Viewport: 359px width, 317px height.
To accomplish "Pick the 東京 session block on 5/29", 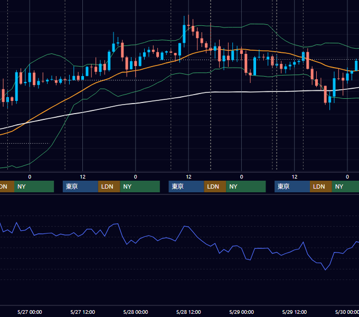I will pos(292,187).
